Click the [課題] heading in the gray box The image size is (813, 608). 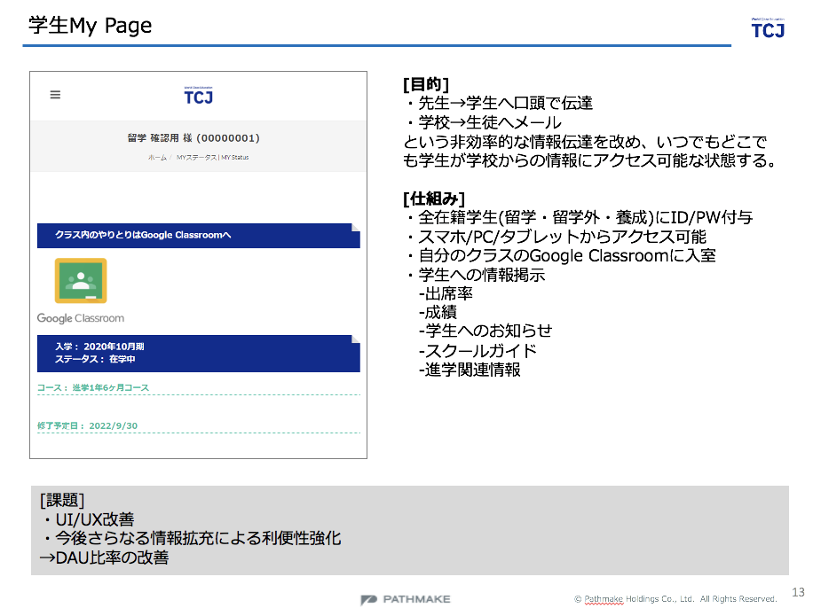click(62, 500)
